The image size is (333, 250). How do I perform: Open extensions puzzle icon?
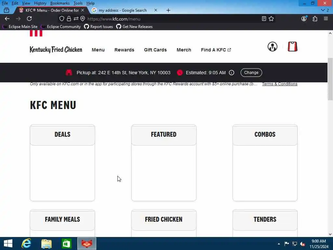(315, 19)
